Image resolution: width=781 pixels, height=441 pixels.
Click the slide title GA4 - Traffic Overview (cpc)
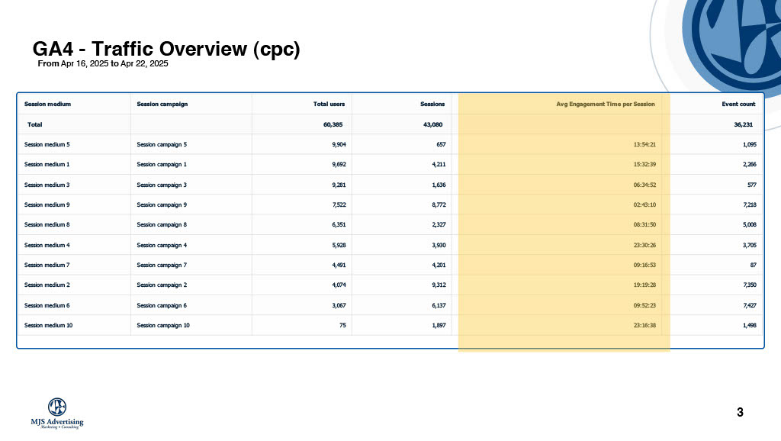click(166, 49)
